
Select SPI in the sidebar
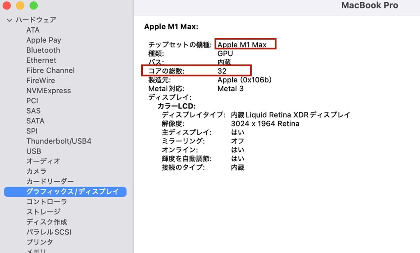[32, 131]
